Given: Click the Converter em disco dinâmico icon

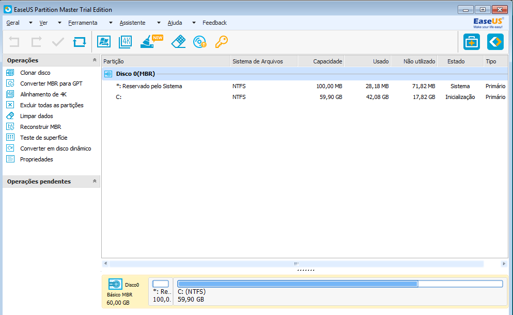Looking at the screenshot, I should point(10,148).
